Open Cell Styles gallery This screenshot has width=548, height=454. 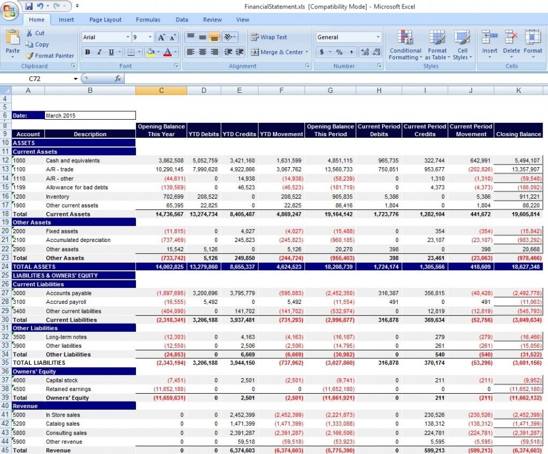click(x=462, y=45)
